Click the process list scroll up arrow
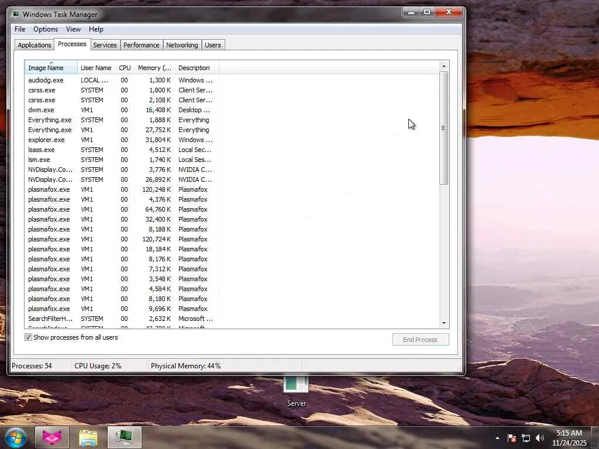Image resolution: width=599 pixels, height=449 pixels. [x=443, y=66]
